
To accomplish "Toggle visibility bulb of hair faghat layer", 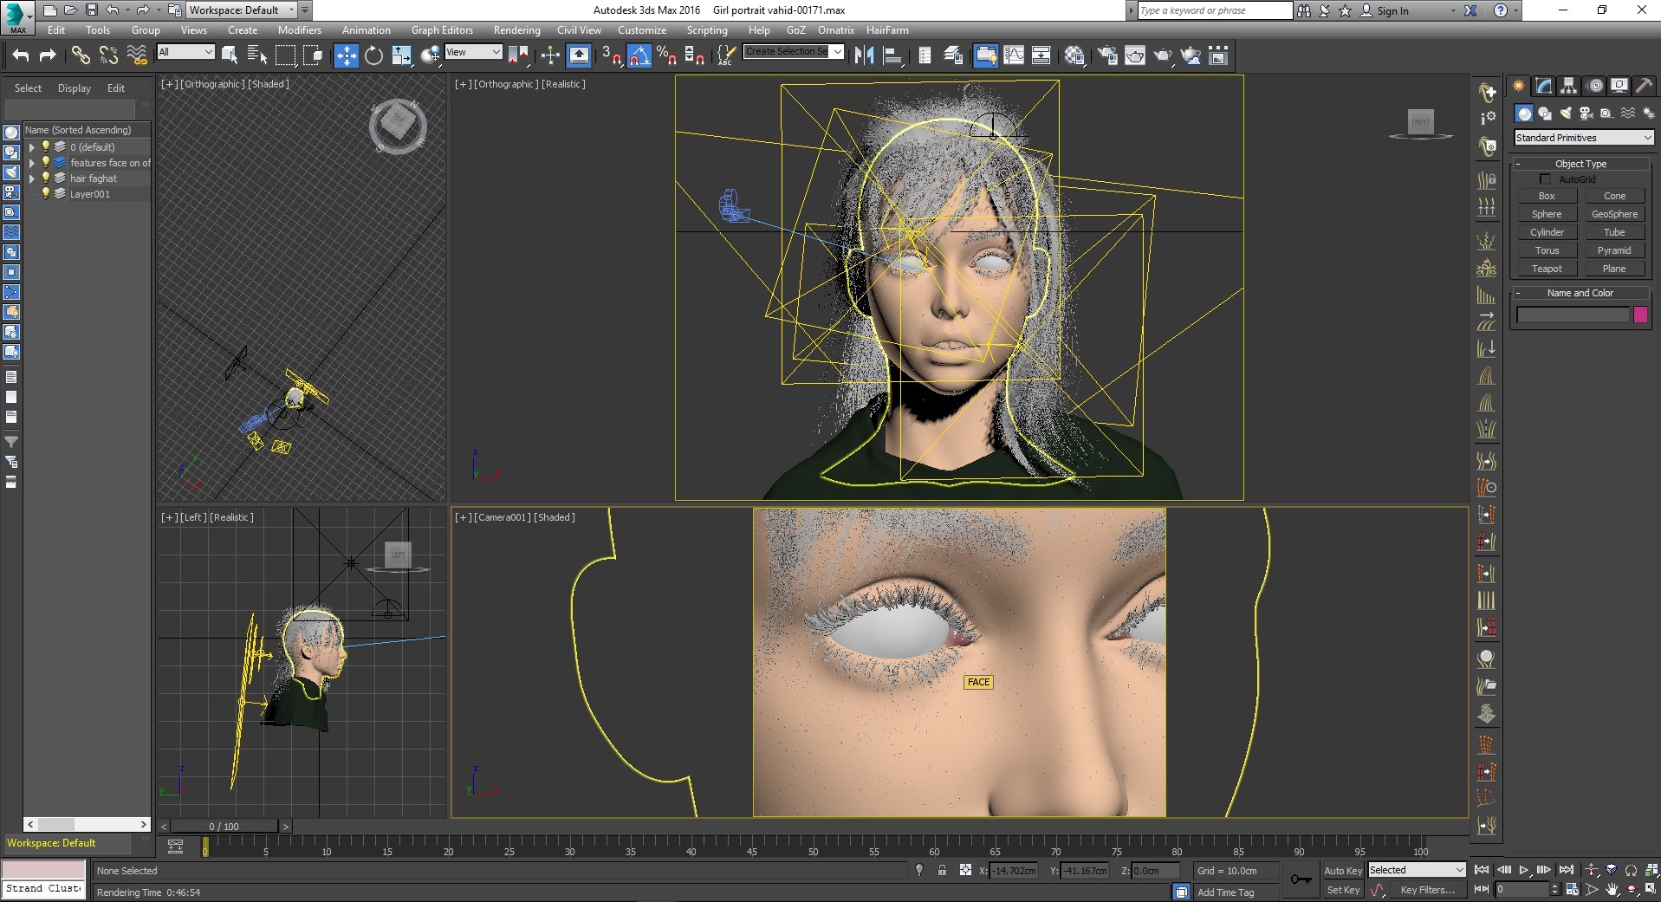I will click(x=46, y=178).
